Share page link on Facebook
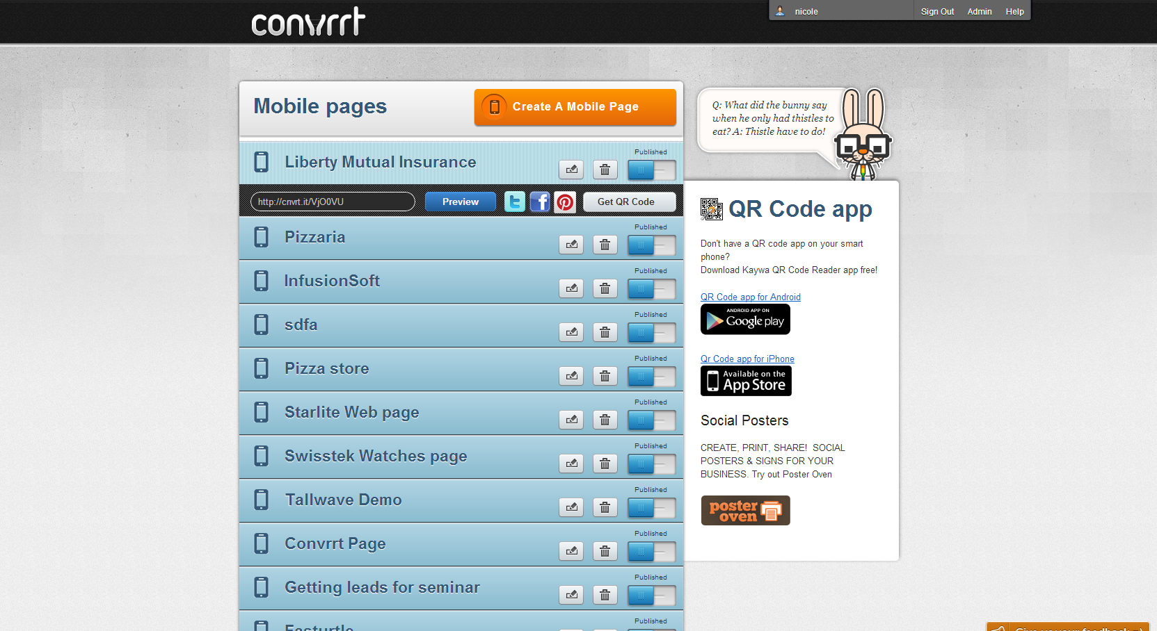This screenshot has height=631, width=1157. [540, 202]
